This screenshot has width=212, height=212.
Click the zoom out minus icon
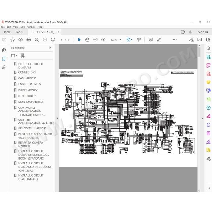tap(95, 40)
